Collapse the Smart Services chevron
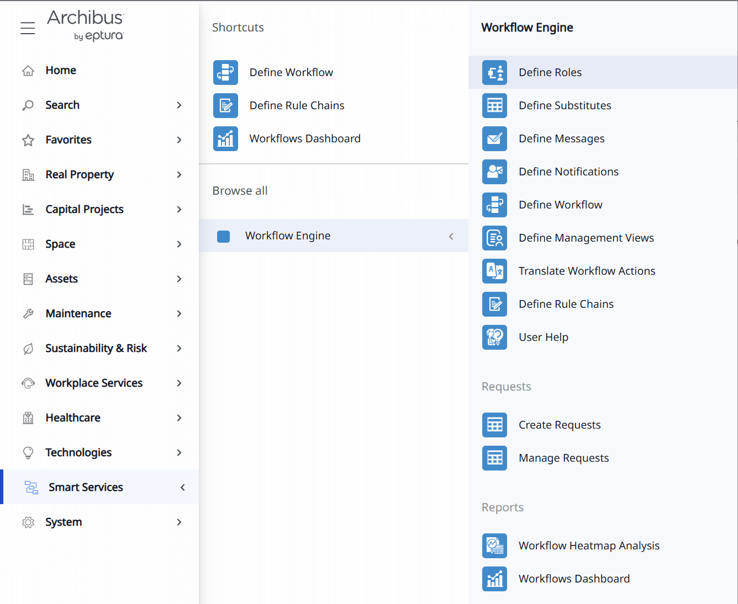 click(x=182, y=488)
